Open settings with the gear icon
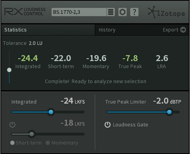This screenshot has width=190, height=154. coord(122,12)
